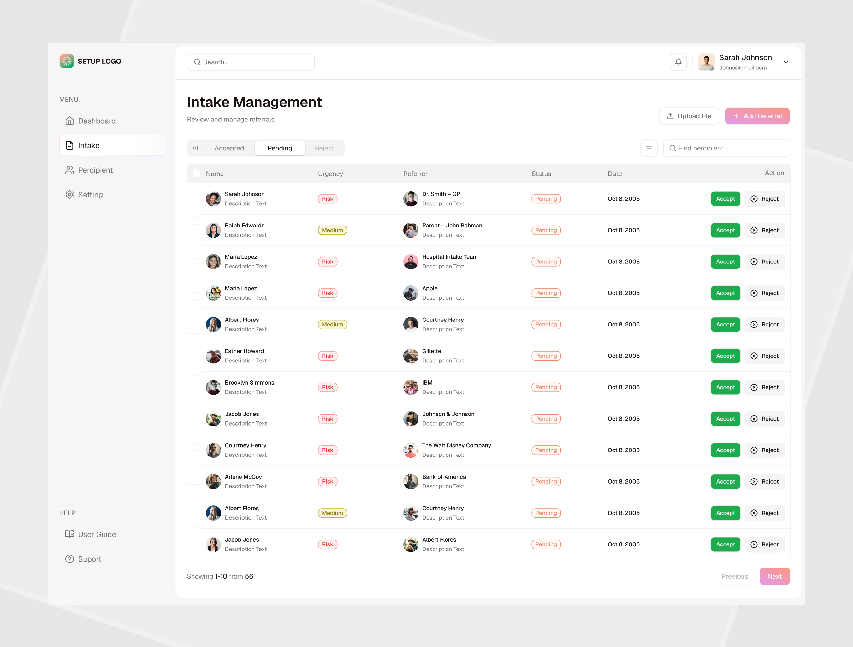Open Settings via the gear icon
This screenshot has height=647, width=853.
click(x=69, y=194)
